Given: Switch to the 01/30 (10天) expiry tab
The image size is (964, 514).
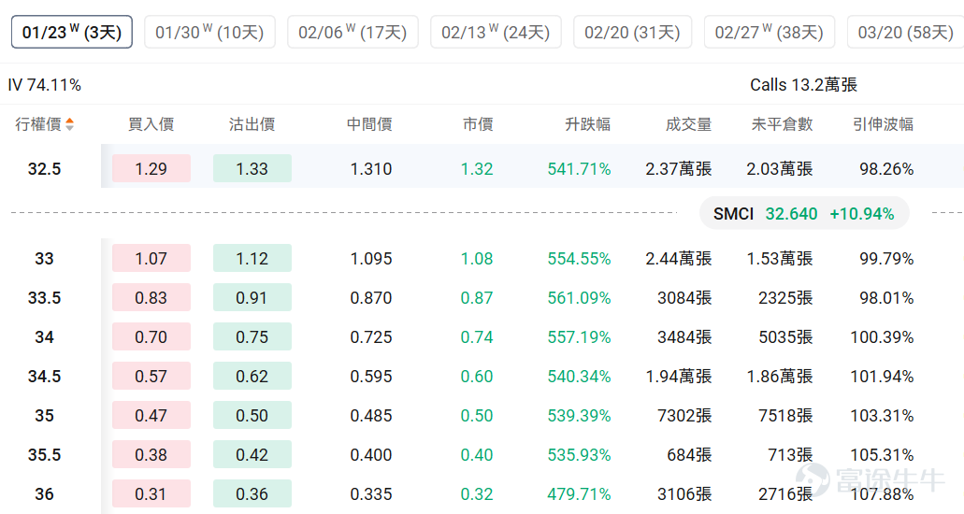Looking at the screenshot, I should pyautogui.click(x=209, y=32).
